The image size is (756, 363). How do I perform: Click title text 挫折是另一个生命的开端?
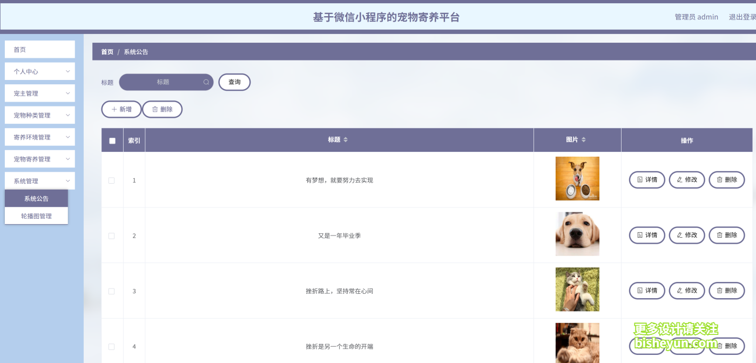pos(339,347)
